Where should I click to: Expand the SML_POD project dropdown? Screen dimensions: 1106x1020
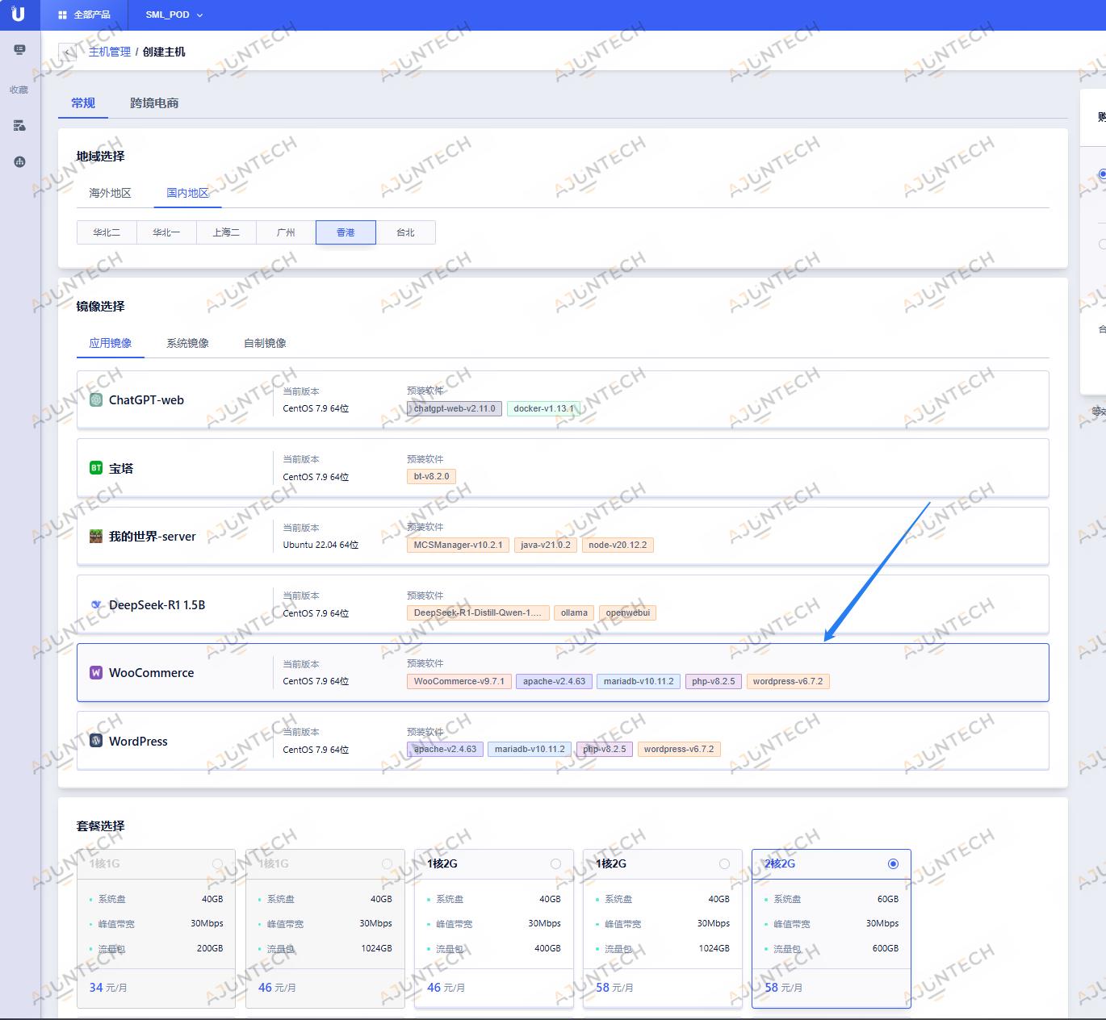(174, 15)
